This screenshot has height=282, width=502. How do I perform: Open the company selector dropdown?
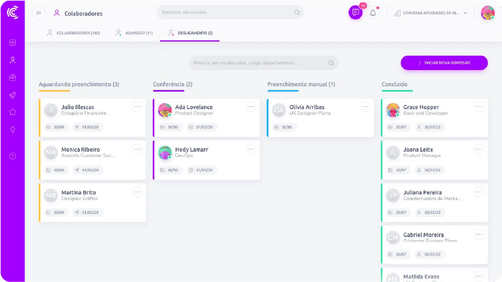coord(431,13)
